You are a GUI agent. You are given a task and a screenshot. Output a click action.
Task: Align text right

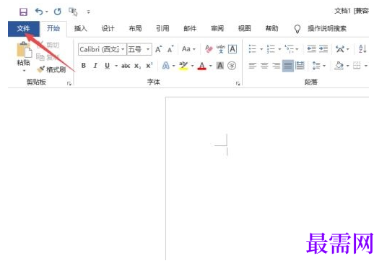[x=277, y=66]
